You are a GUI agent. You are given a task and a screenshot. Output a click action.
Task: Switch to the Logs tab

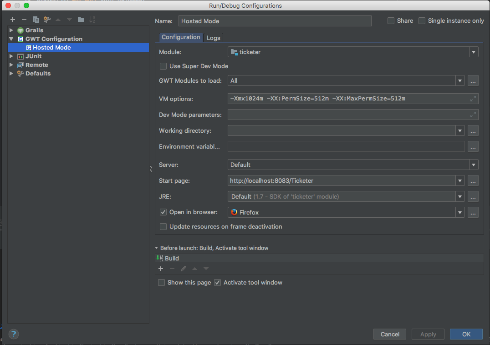click(x=213, y=38)
